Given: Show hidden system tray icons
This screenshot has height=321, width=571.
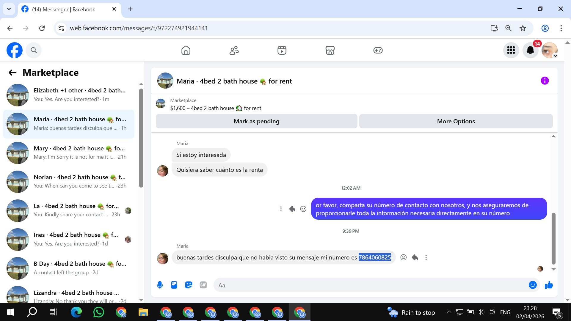Looking at the screenshot, I should pos(449,312).
